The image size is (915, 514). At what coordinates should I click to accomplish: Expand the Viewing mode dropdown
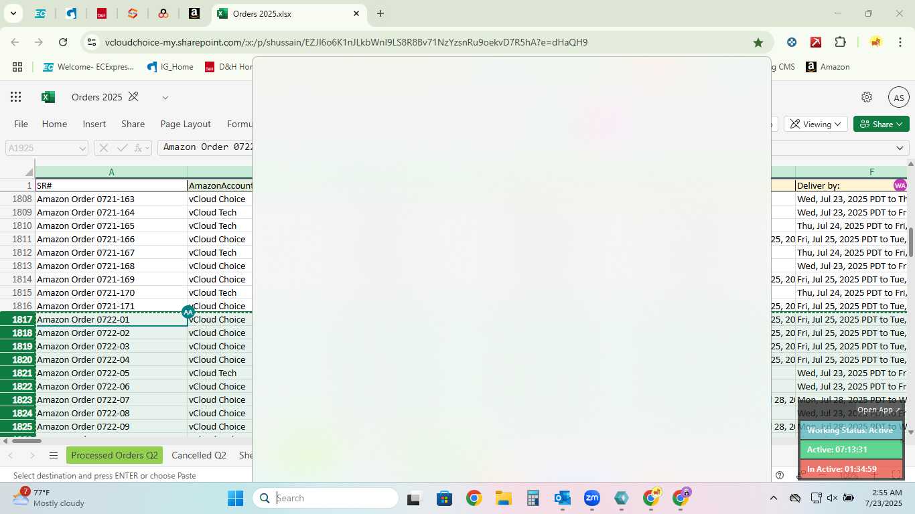[816, 124]
